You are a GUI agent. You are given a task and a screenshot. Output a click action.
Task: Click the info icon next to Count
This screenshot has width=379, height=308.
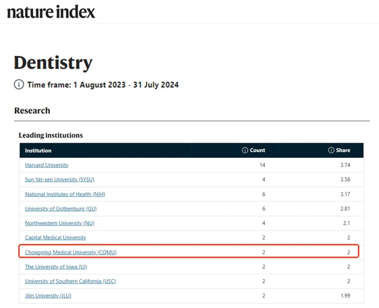click(x=245, y=150)
